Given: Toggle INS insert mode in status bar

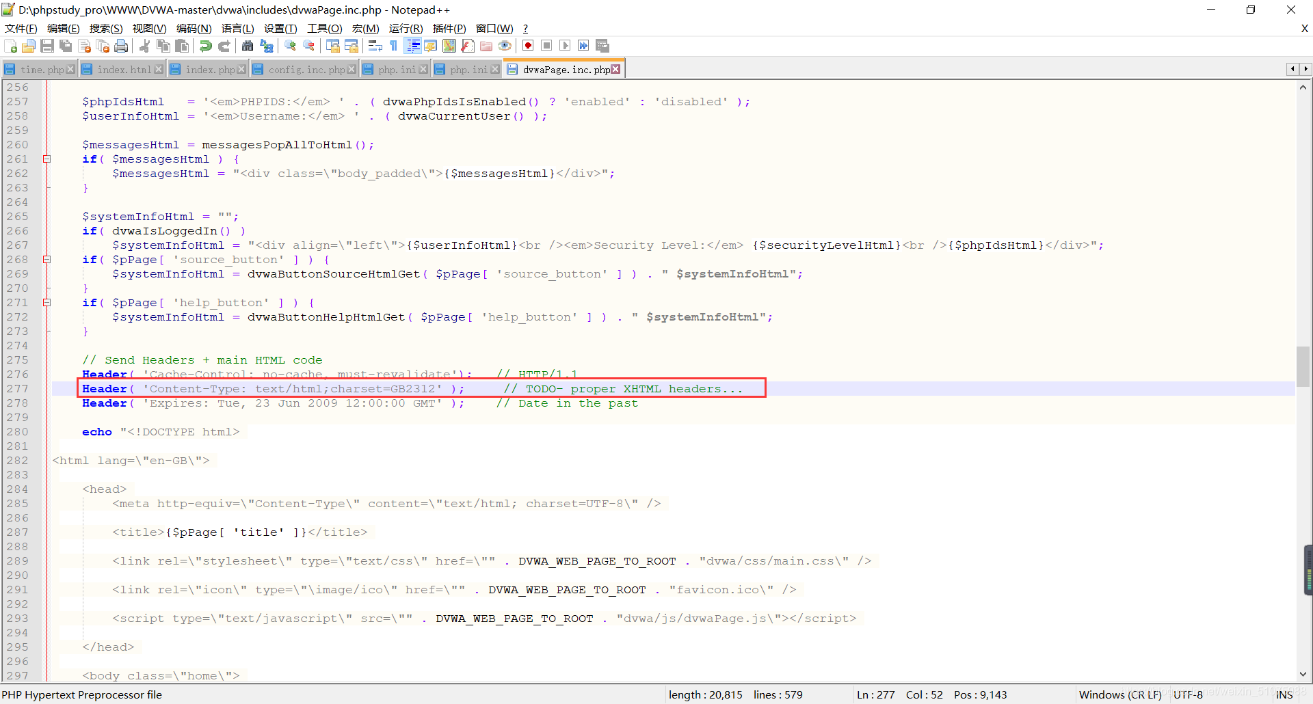Looking at the screenshot, I should (1284, 694).
